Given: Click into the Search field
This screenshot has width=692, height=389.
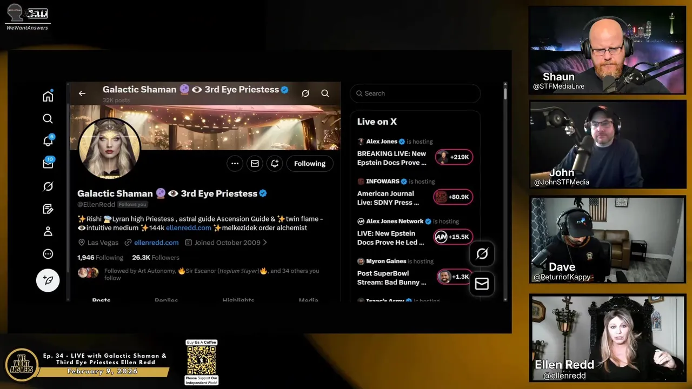Looking at the screenshot, I should pos(415,93).
